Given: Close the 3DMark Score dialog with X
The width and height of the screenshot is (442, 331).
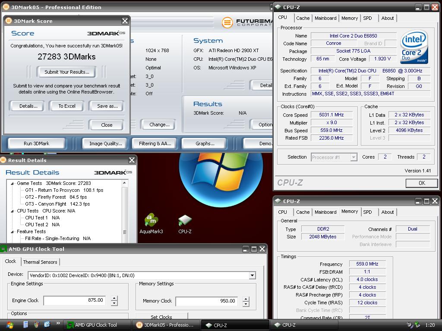Looking at the screenshot, I should click(x=125, y=21).
